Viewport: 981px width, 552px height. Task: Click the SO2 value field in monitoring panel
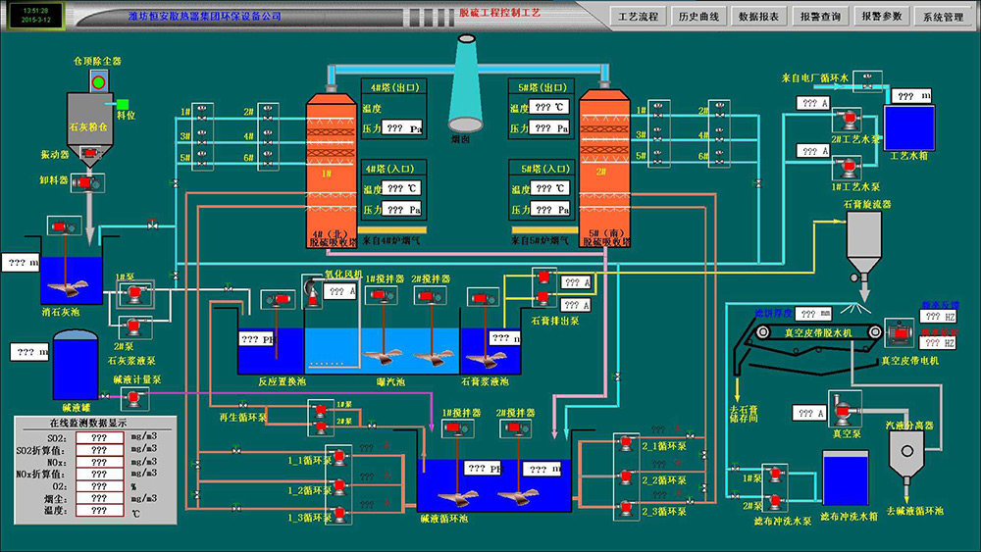[x=99, y=437]
